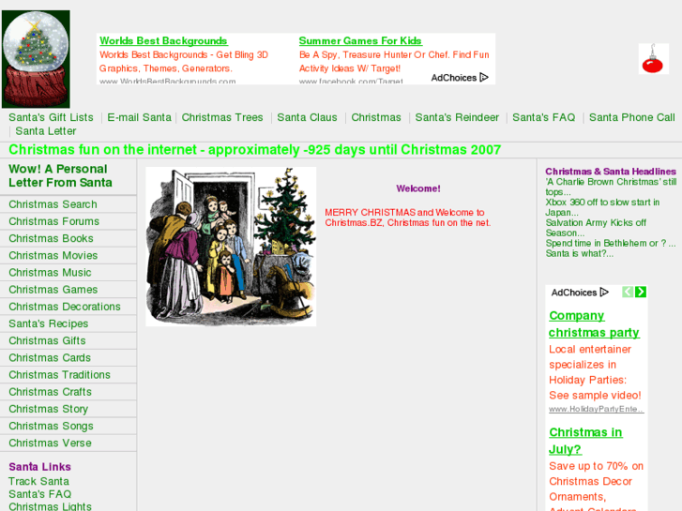This screenshot has width=682, height=511.
Task: Browse Christmas Books
Action: click(51, 238)
